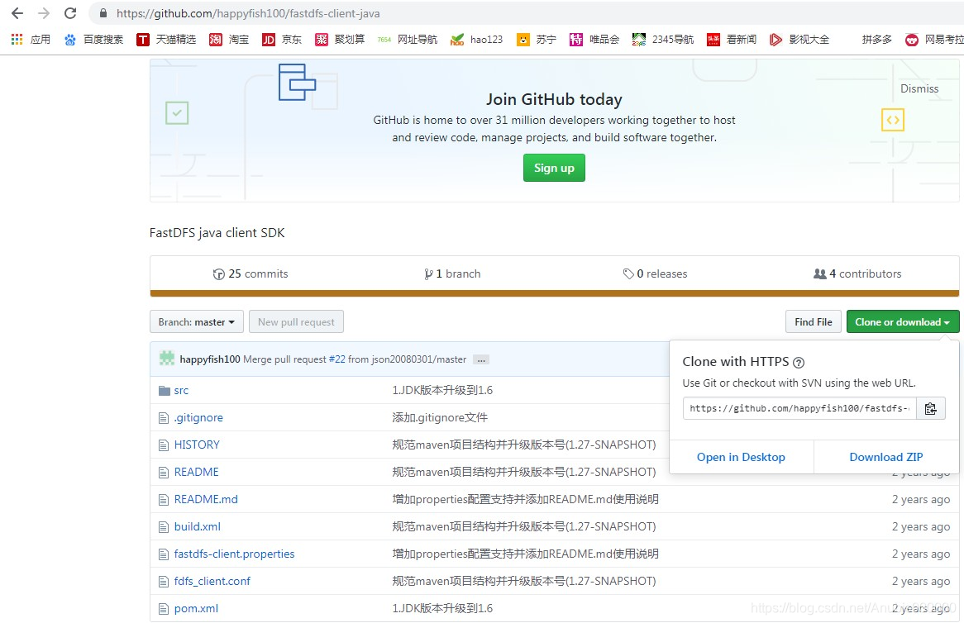Open the happyfish100 author link

click(210, 359)
